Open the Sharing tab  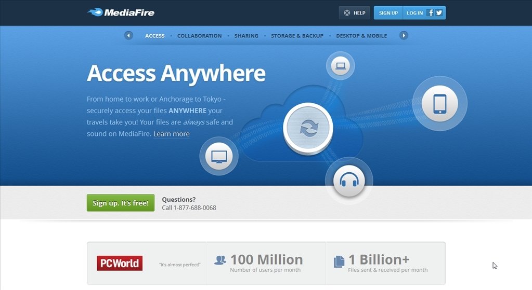(246, 36)
